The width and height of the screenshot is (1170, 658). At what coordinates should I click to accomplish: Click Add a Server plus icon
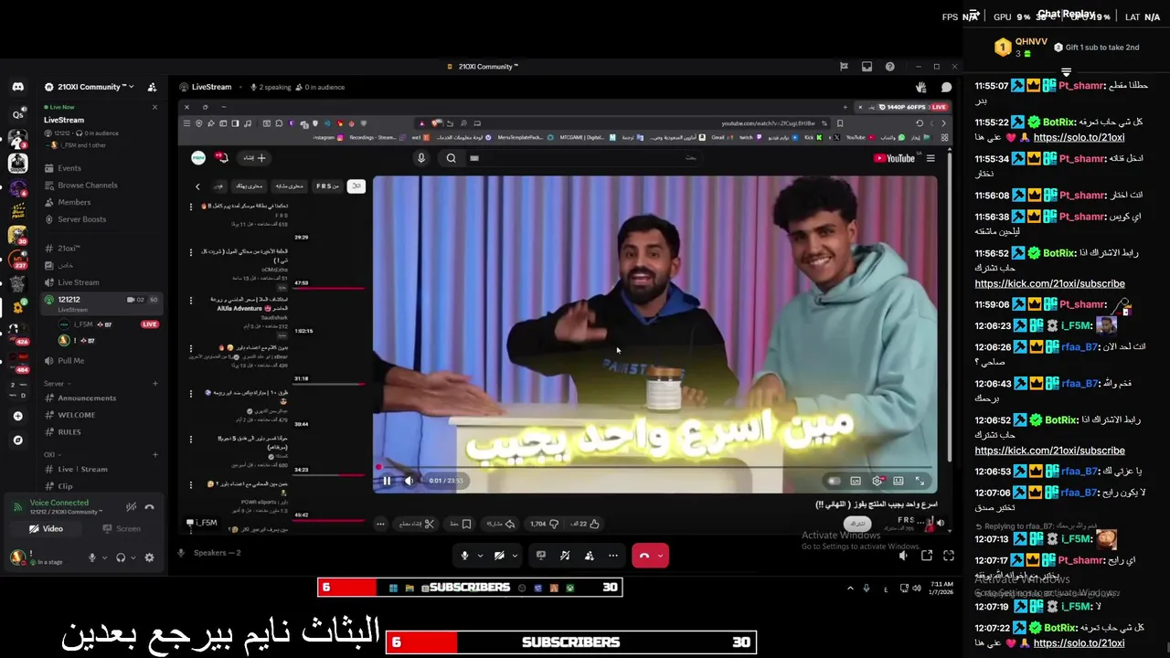(x=17, y=416)
